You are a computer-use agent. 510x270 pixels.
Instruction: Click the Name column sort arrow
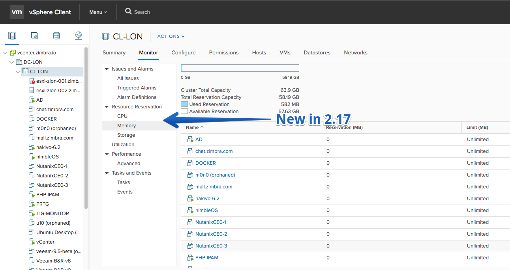(202, 128)
